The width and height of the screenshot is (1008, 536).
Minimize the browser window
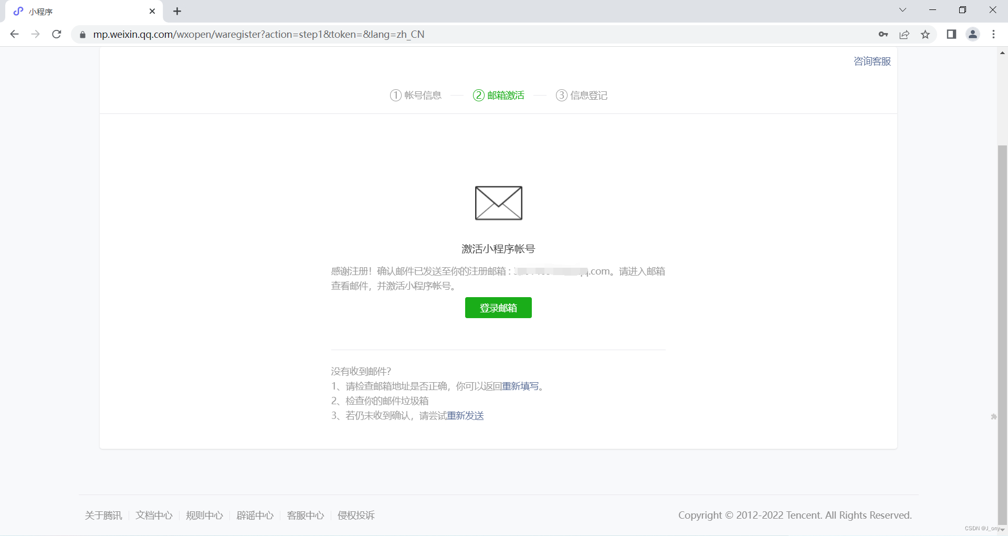click(x=932, y=10)
